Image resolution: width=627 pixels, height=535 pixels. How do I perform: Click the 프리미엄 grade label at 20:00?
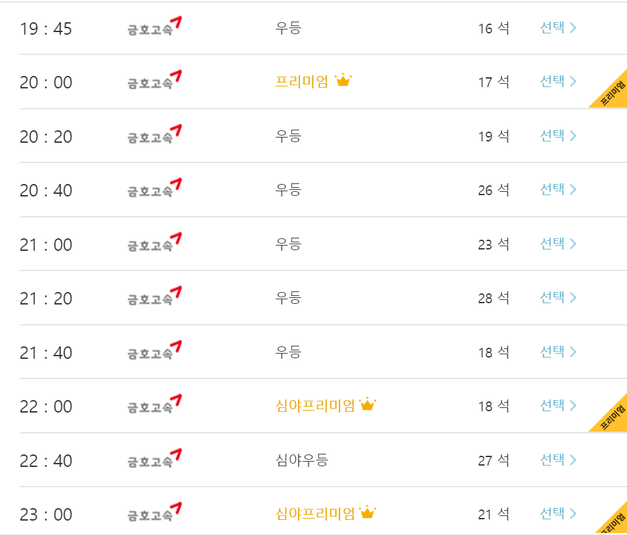pyautogui.click(x=302, y=81)
